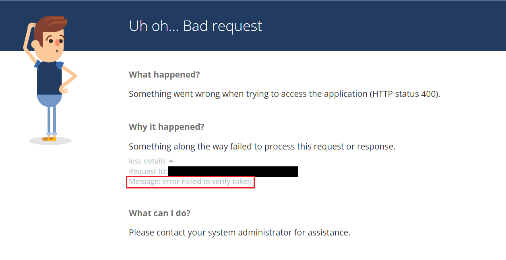
Task: Click the blacked-out Request ID value
Action: pos(233,172)
